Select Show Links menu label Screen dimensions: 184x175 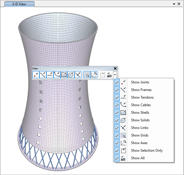pos(140,128)
